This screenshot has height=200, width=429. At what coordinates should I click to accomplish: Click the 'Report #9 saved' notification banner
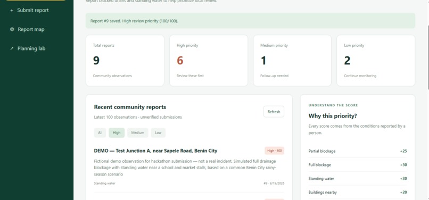coord(250,21)
